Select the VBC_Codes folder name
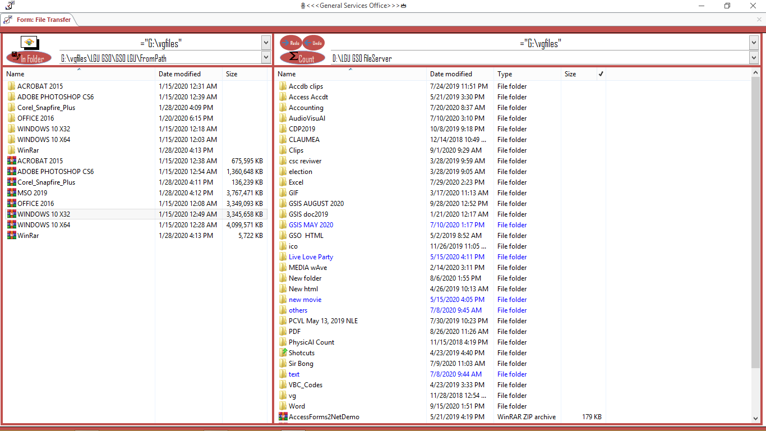 point(306,385)
